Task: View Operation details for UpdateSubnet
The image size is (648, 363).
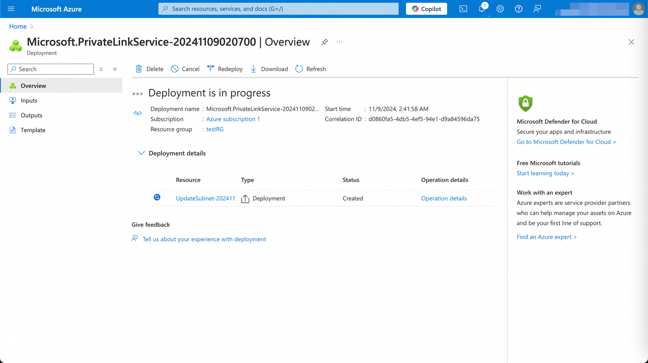Action: coord(443,198)
